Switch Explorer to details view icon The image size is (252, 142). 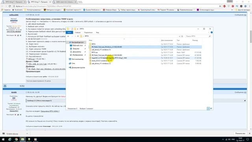pyautogui.click(x=208, y=108)
